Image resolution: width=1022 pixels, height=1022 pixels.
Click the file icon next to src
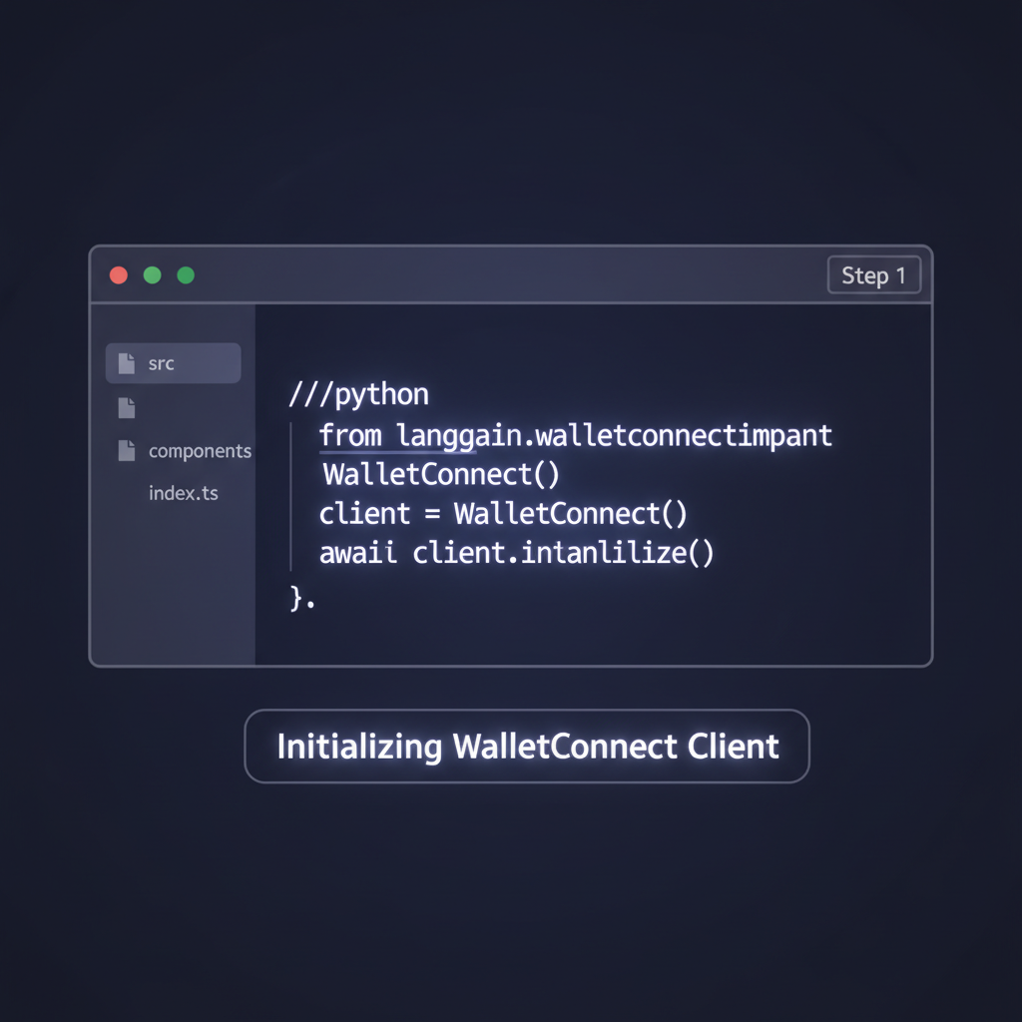[x=127, y=363]
